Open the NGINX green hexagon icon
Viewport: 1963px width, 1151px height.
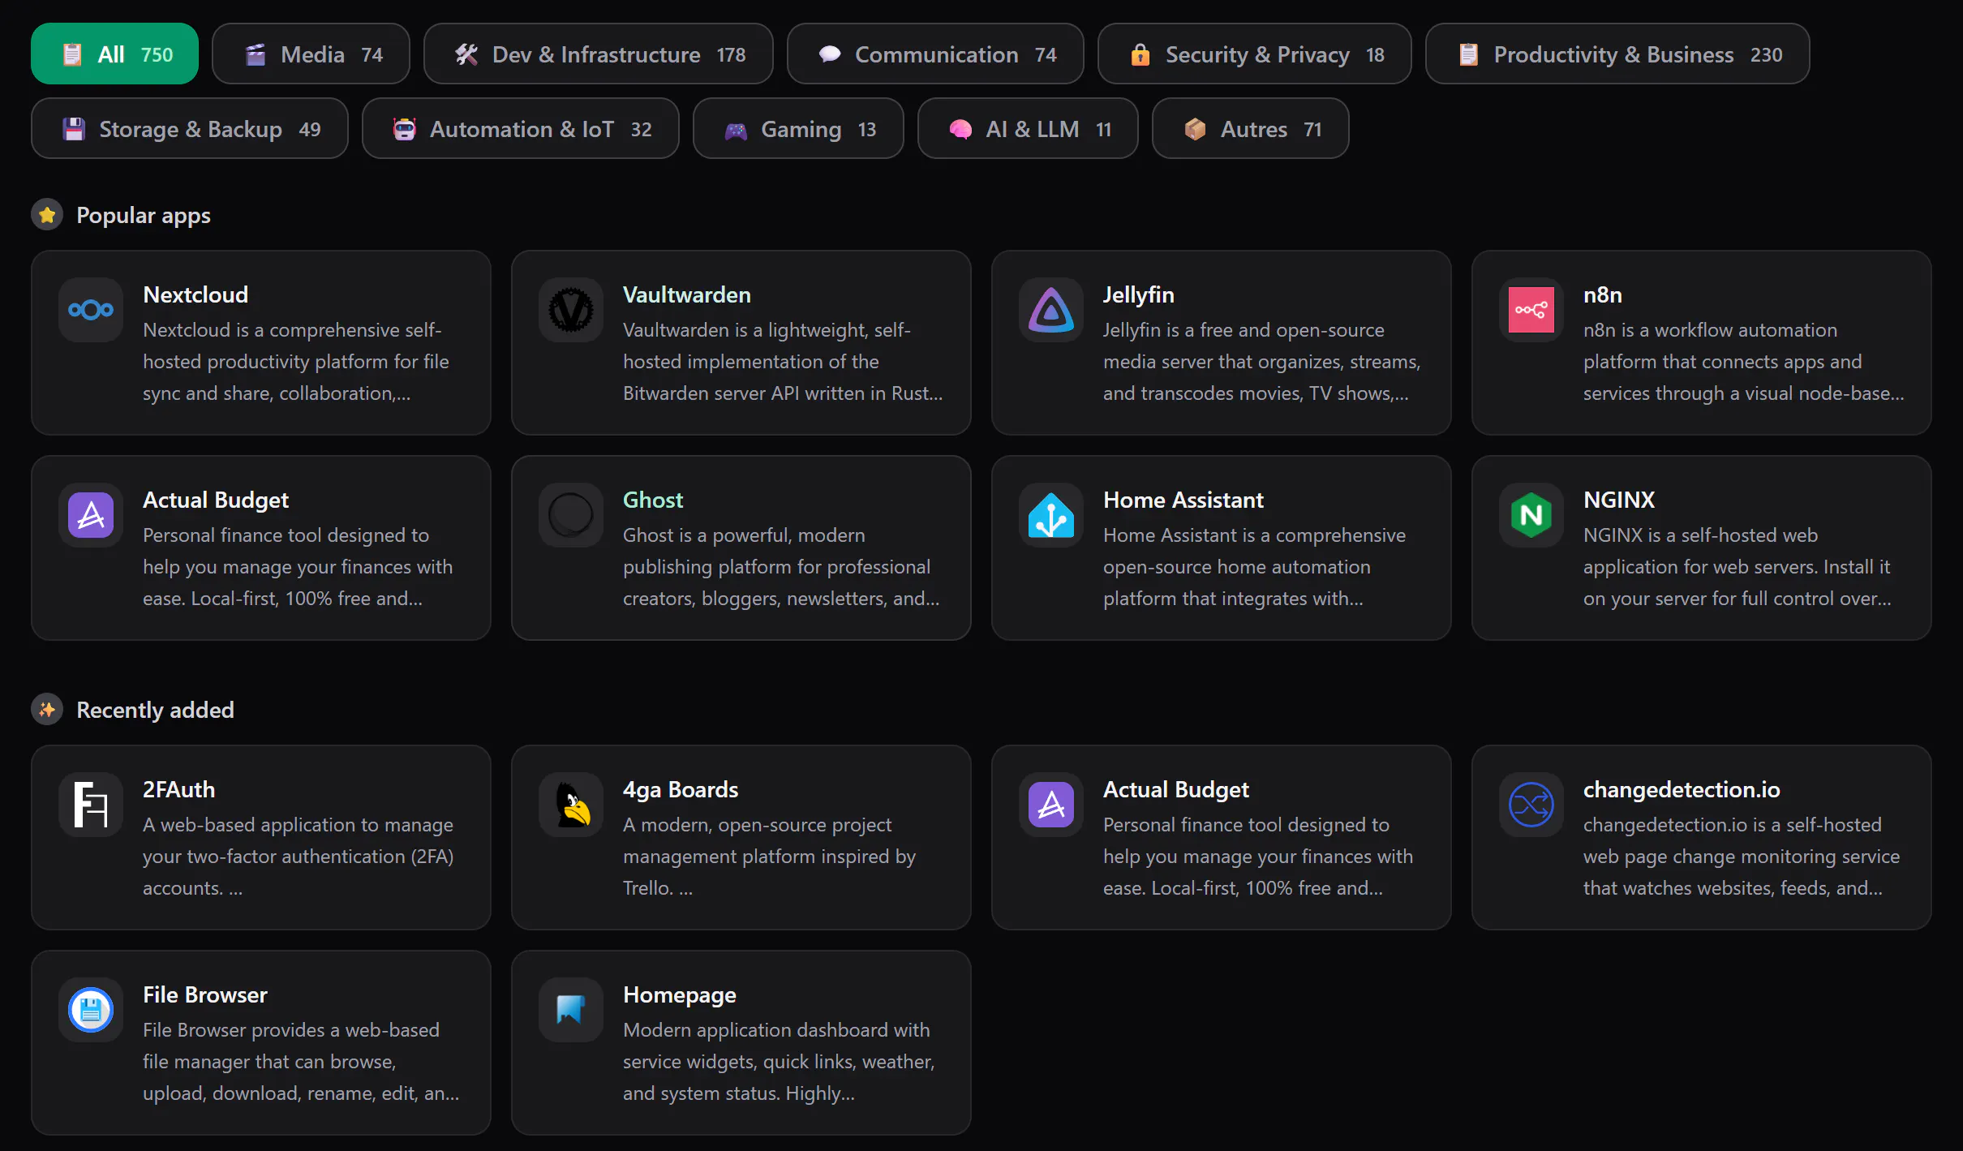click(1531, 515)
